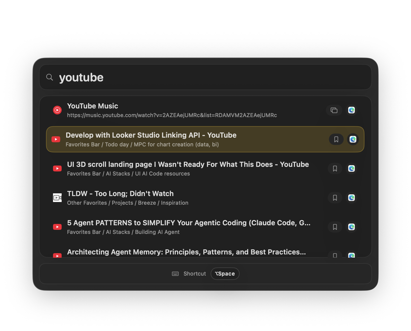
Task: Click bookmark icon on TLDW row
Action: coord(335,198)
